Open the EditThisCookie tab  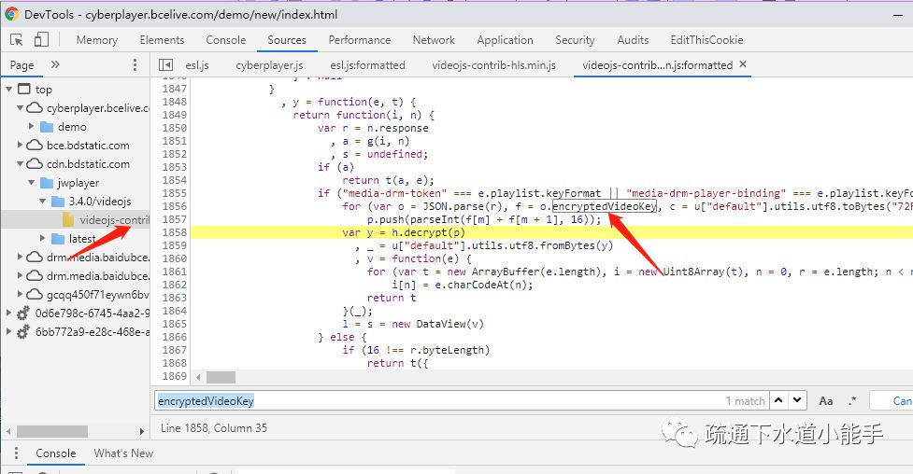(x=706, y=40)
